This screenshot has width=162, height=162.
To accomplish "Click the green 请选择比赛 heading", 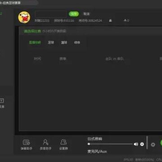I will click(x=32, y=31).
